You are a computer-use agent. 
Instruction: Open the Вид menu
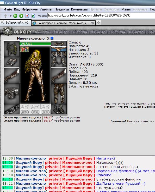(17, 9)
